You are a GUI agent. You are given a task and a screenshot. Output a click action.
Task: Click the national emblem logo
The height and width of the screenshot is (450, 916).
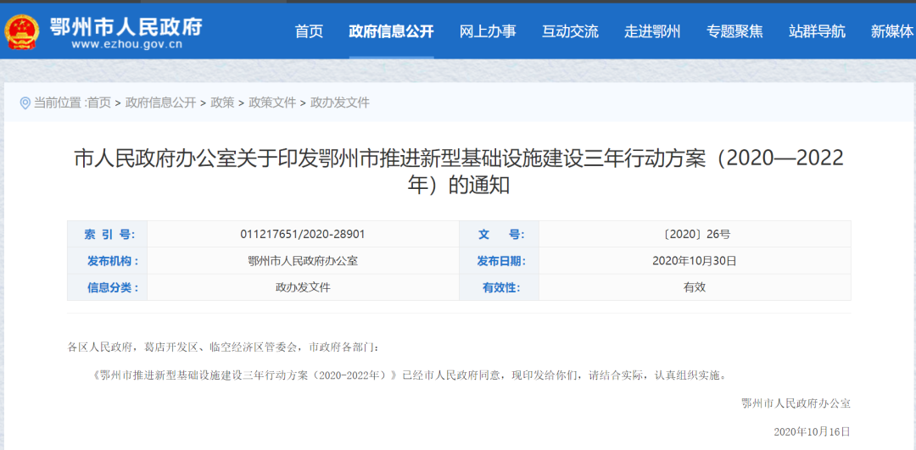21,31
